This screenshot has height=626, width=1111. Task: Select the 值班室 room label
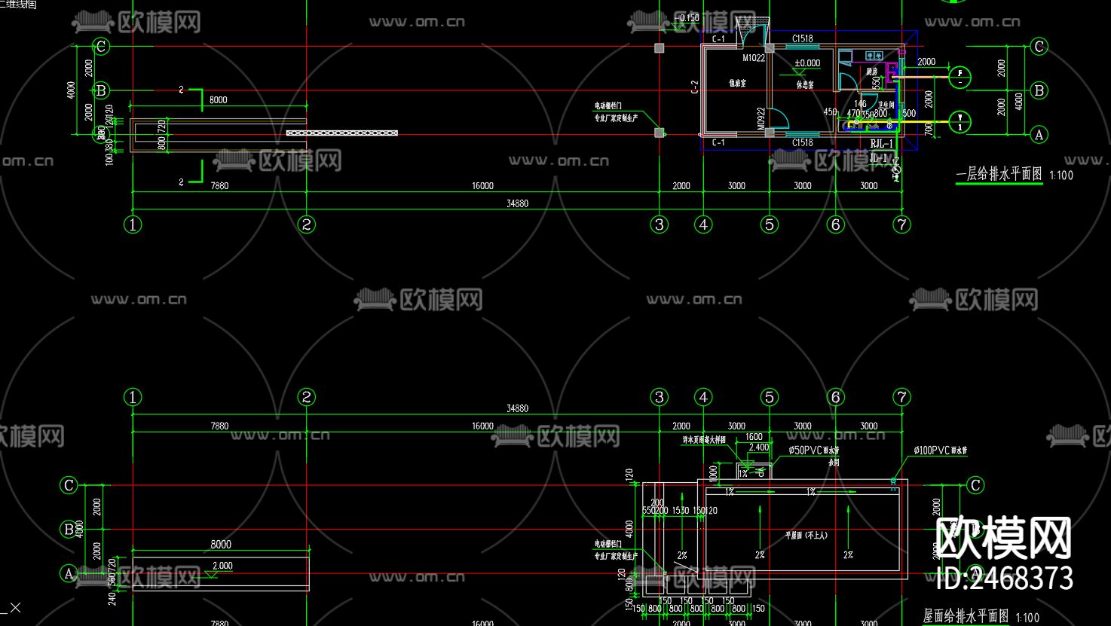point(737,84)
